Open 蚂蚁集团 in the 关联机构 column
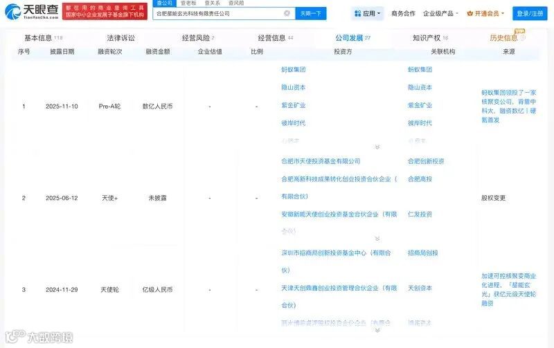The width and height of the screenshot is (554, 348). (x=420, y=69)
